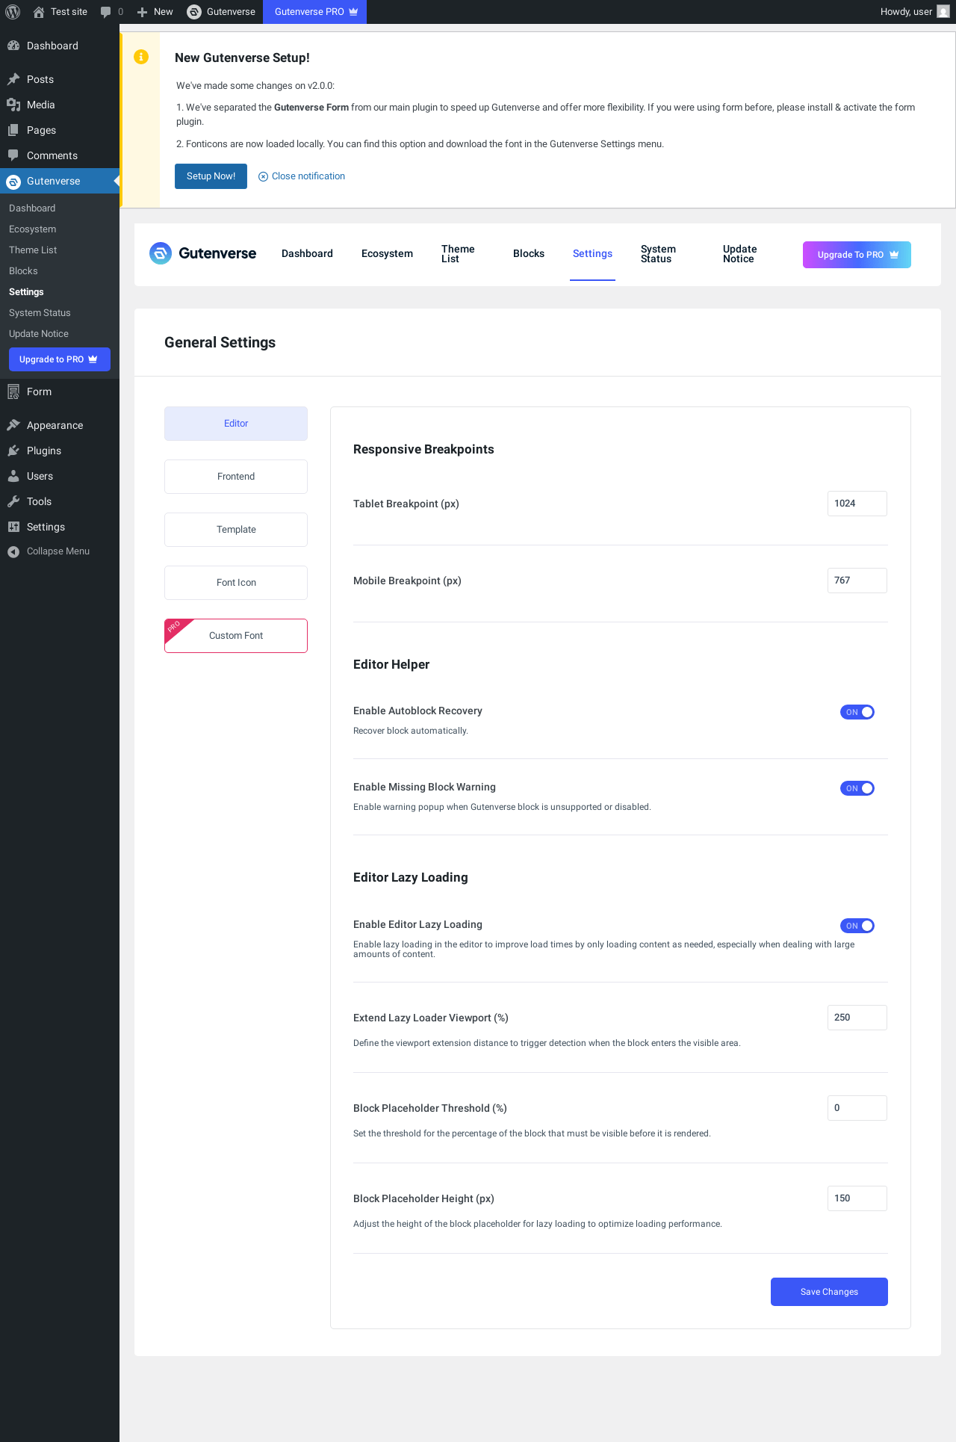This screenshot has width=956, height=1442.
Task: Click the Pages icon in sidebar
Action: pos(13,130)
